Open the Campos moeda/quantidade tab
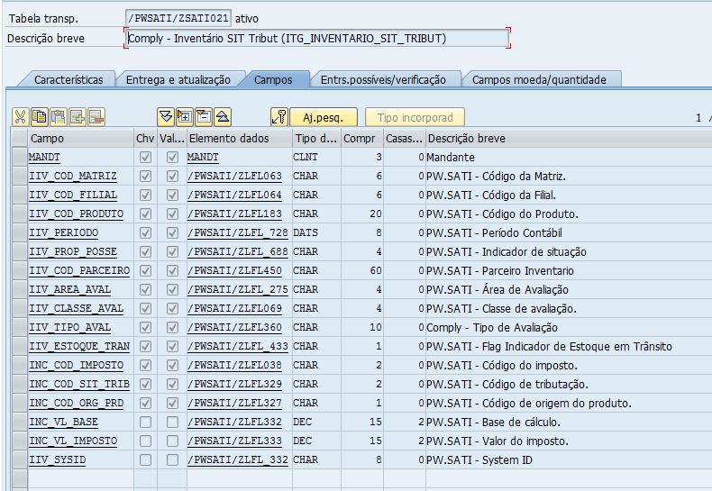The height and width of the screenshot is (491, 712). (x=539, y=79)
